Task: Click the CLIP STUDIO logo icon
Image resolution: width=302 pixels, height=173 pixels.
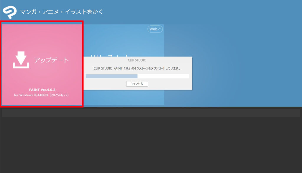Action: tap(10, 12)
